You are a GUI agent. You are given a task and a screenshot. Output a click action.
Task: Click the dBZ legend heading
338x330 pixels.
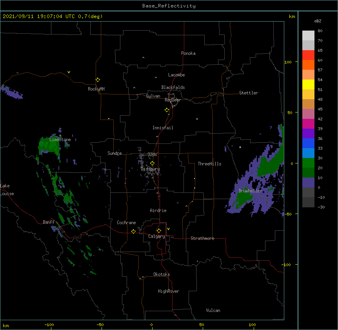318,21
